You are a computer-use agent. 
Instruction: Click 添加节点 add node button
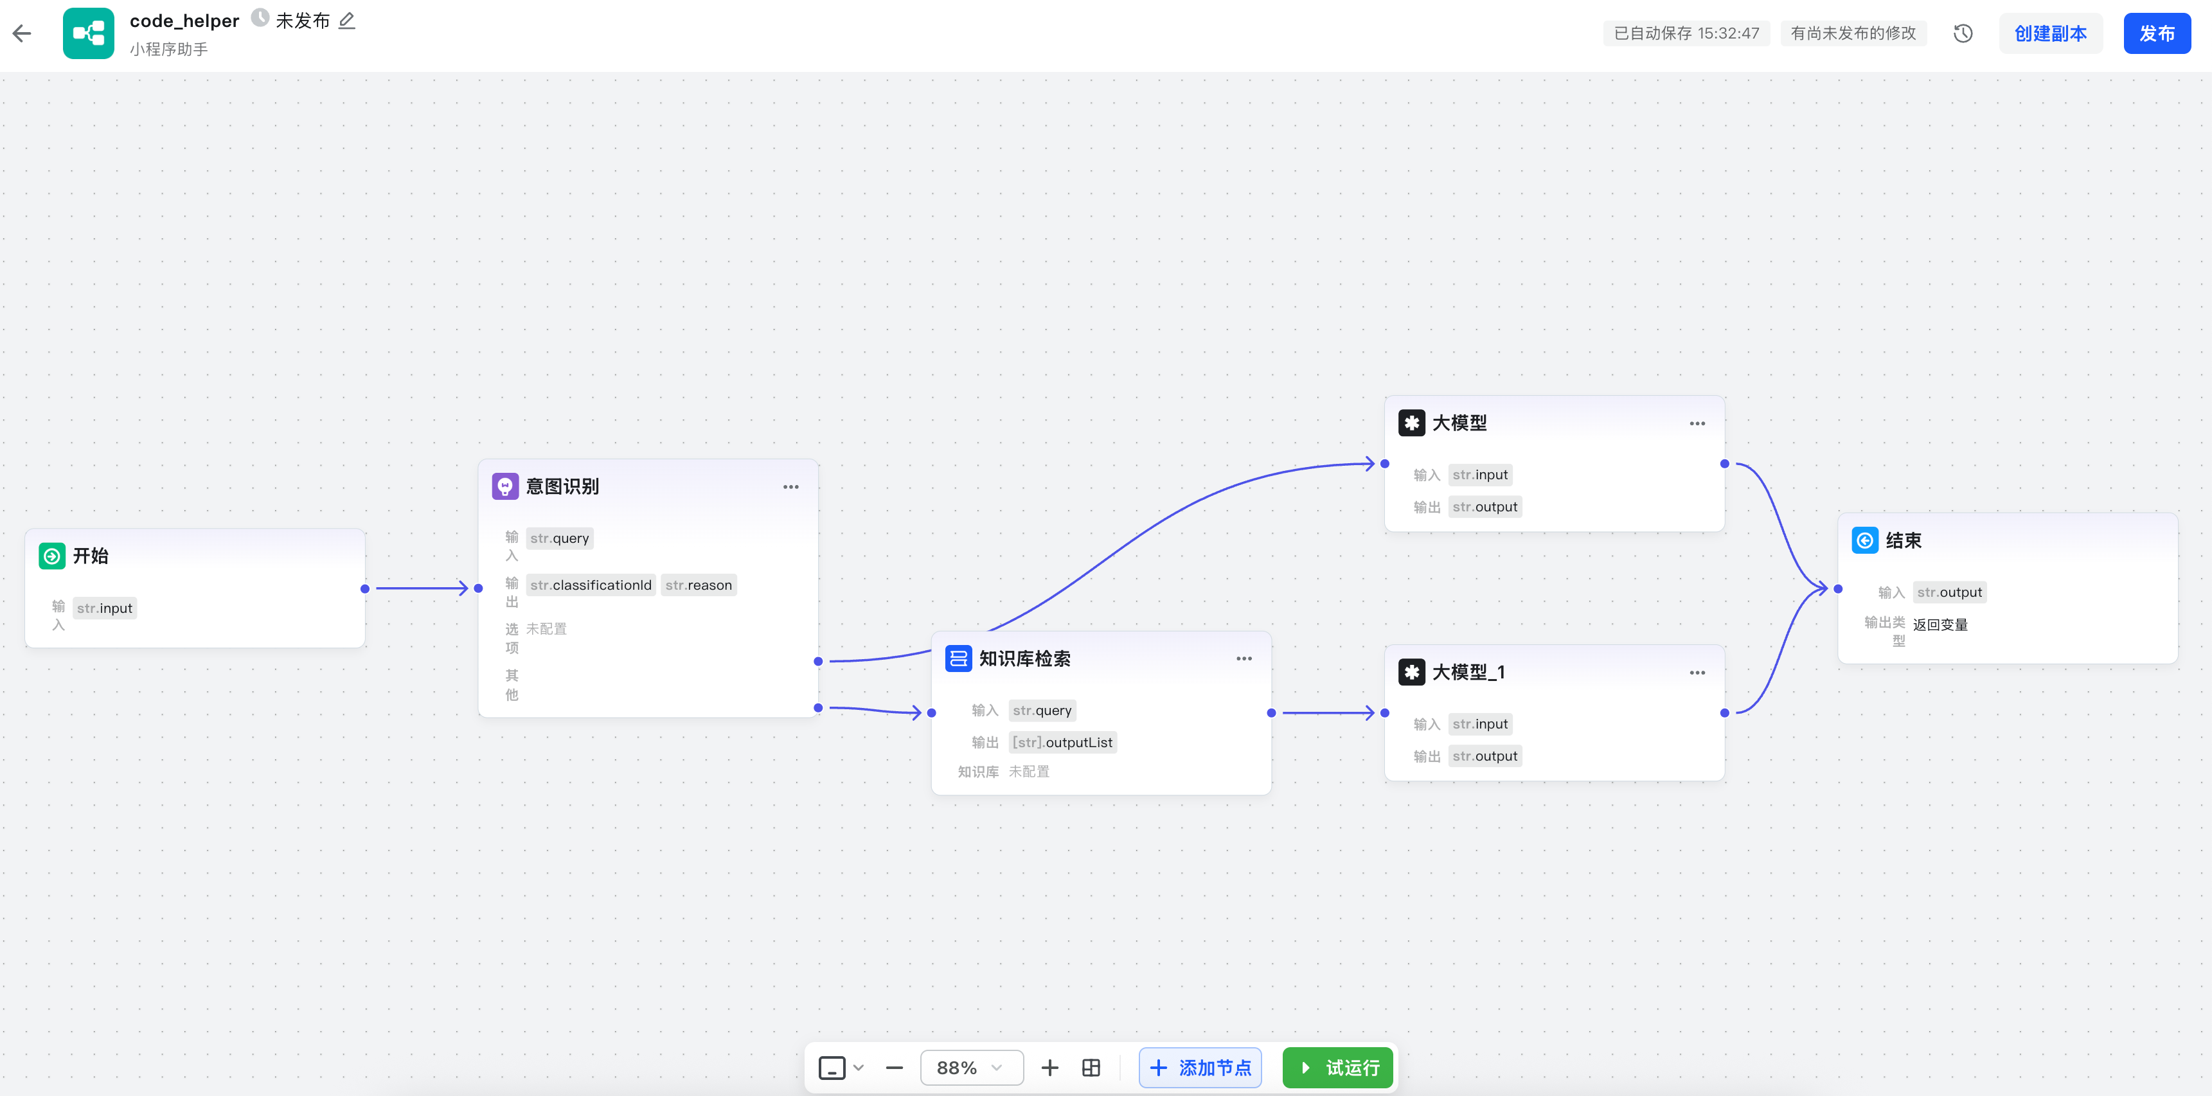(x=1200, y=1068)
